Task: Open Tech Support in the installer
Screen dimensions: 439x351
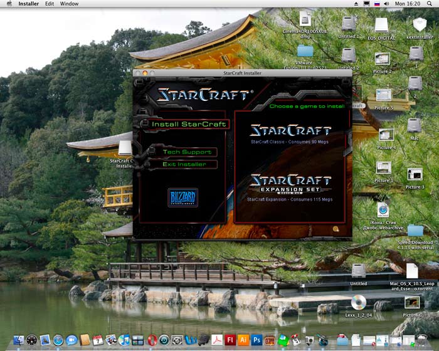Action: (x=187, y=152)
